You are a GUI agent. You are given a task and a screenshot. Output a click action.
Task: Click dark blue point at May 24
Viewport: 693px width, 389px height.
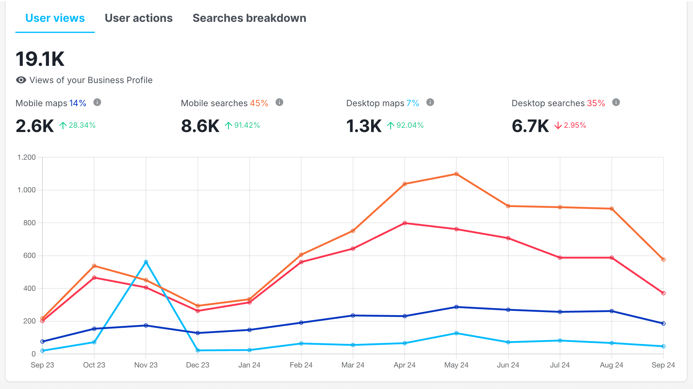pyautogui.click(x=456, y=307)
